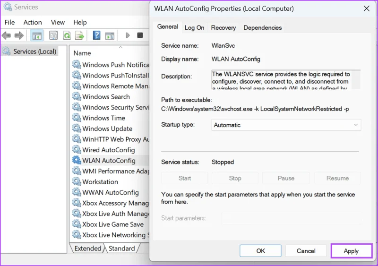Screen dimensions: 378x266
Task: Click gear icon beside Windows Time
Action: 77,118
